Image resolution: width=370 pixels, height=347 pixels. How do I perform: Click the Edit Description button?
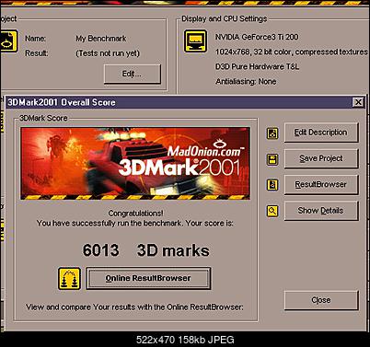[x=321, y=133]
